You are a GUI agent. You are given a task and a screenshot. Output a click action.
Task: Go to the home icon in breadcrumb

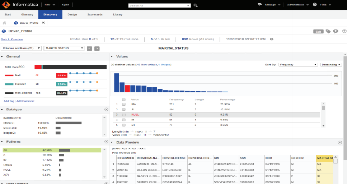coord(4,23)
